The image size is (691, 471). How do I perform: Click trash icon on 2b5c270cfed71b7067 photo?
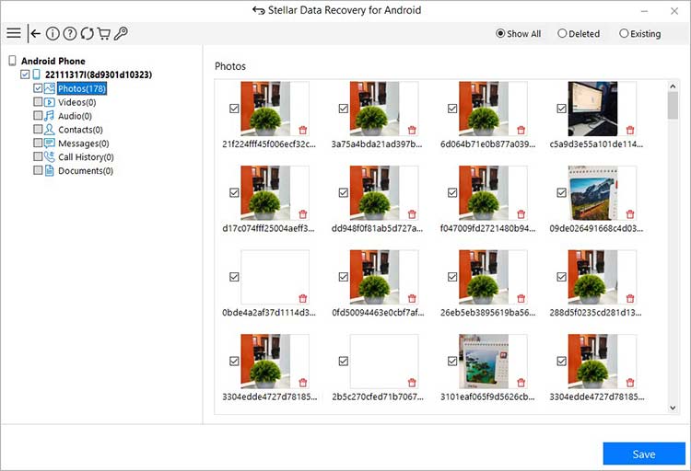pyautogui.click(x=412, y=382)
